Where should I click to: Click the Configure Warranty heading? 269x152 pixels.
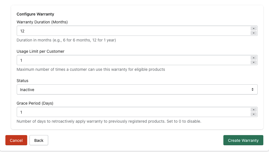[x=35, y=14]
